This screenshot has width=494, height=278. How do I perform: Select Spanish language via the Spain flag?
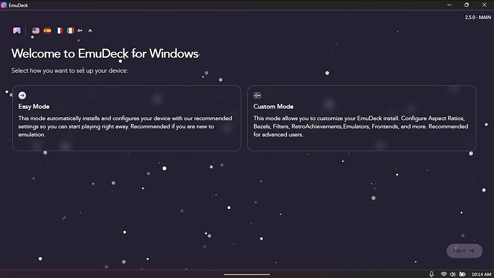click(47, 30)
